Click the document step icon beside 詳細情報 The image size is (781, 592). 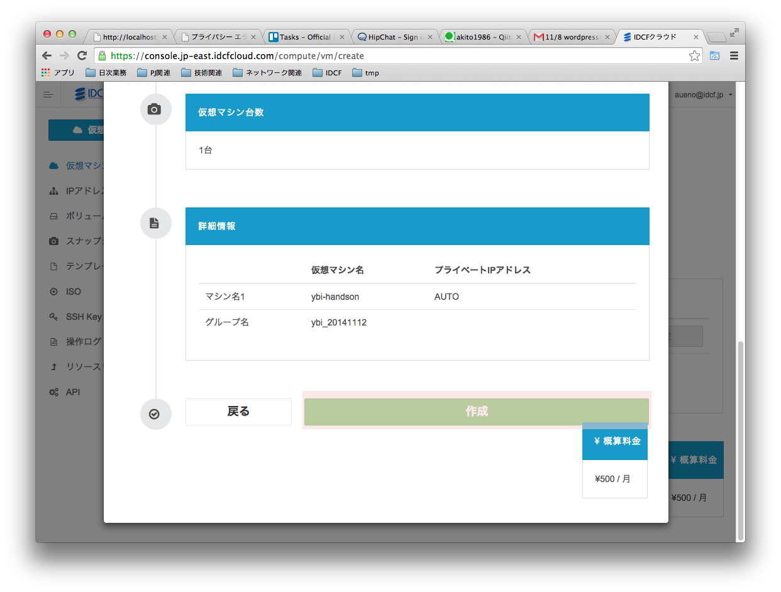(155, 223)
